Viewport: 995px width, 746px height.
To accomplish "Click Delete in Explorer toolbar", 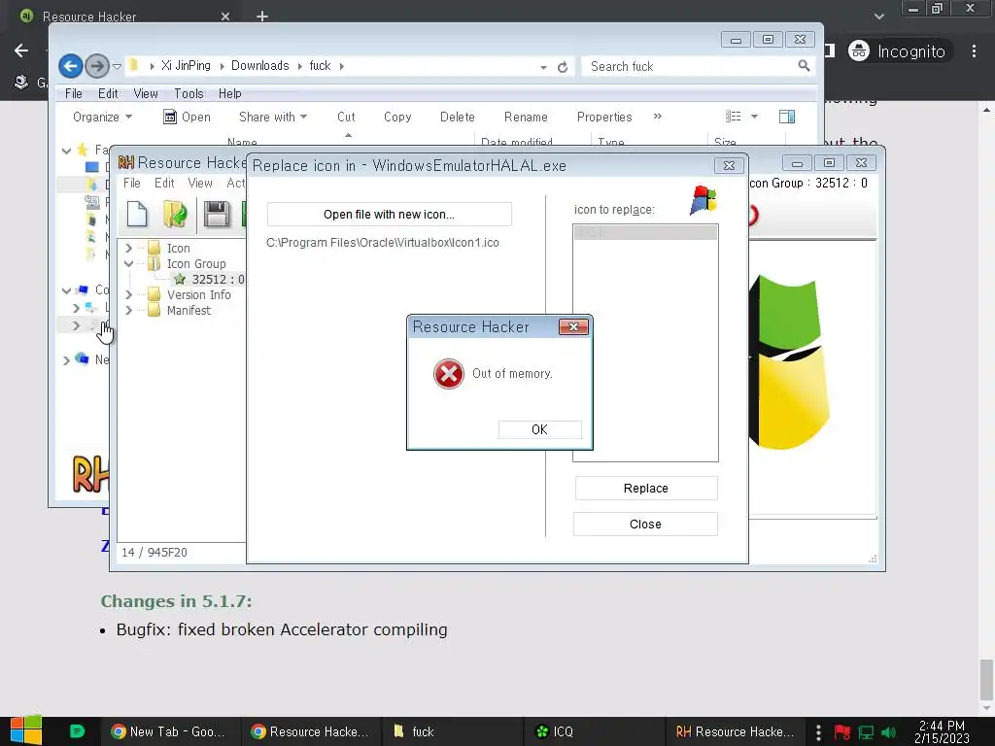I will 457,117.
